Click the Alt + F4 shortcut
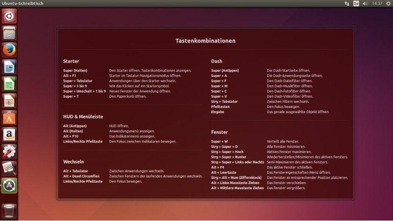The width and height of the screenshot is (393, 221). click(218, 167)
